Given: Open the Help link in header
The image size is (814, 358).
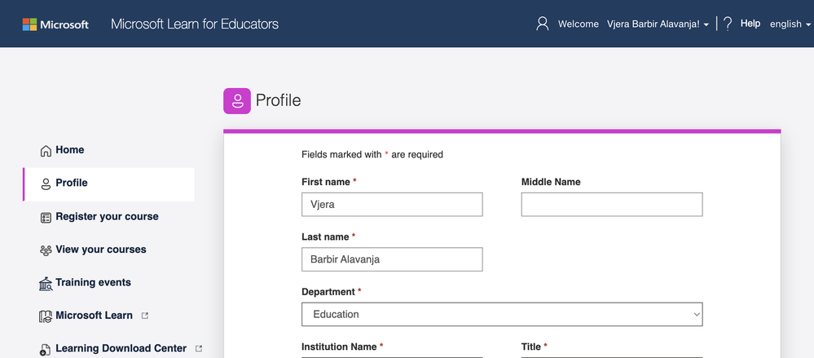Looking at the screenshot, I should click(750, 24).
